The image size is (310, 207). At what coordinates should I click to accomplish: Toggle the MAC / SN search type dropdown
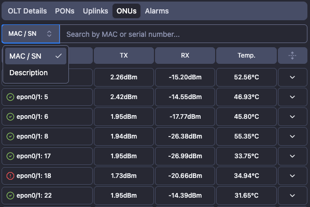click(x=31, y=34)
